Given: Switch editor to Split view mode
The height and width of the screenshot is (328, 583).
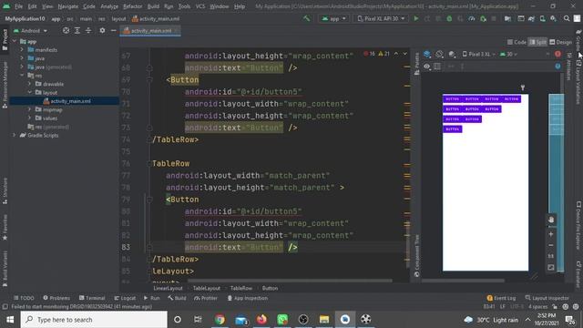Looking at the screenshot, I should pyautogui.click(x=538, y=42).
